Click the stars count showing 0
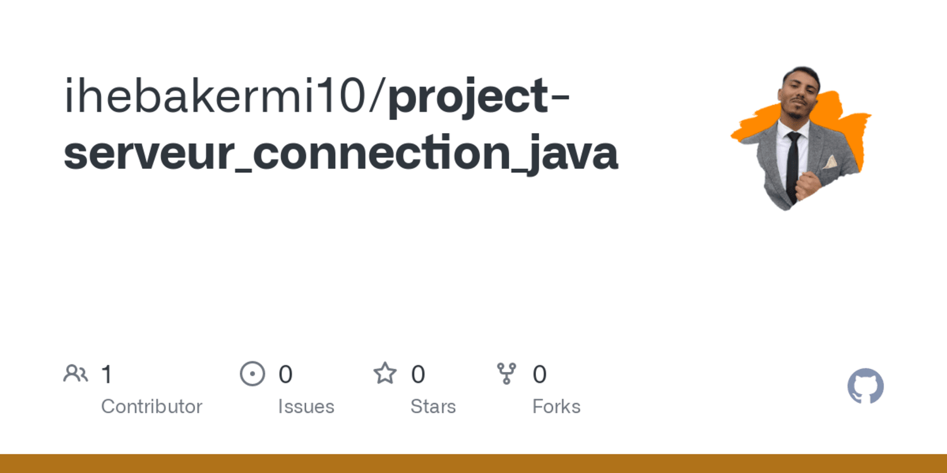The image size is (947, 473). [418, 375]
